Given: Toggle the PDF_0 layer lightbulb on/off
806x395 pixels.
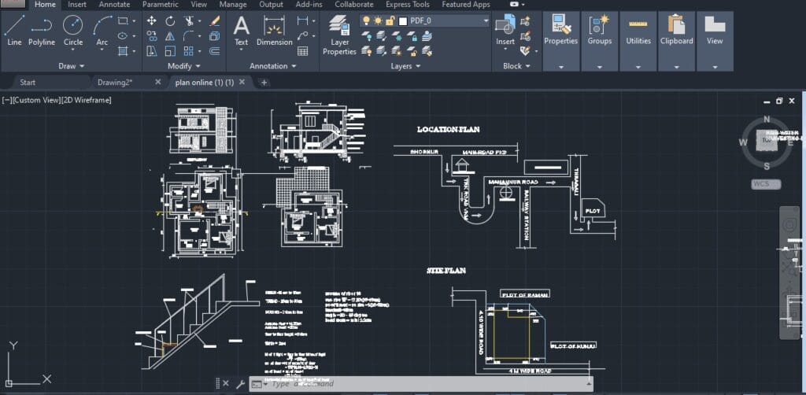Looking at the screenshot, I should (367, 20).
